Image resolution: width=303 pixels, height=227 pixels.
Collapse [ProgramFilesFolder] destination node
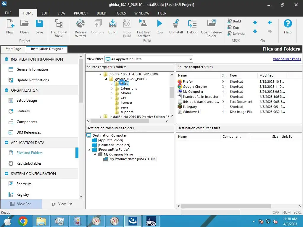coord(89,150)
